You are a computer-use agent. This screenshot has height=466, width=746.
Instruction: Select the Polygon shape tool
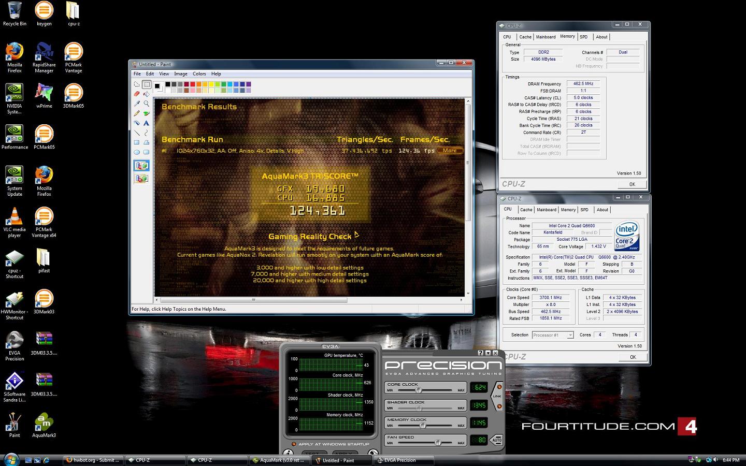click(147, 142)
